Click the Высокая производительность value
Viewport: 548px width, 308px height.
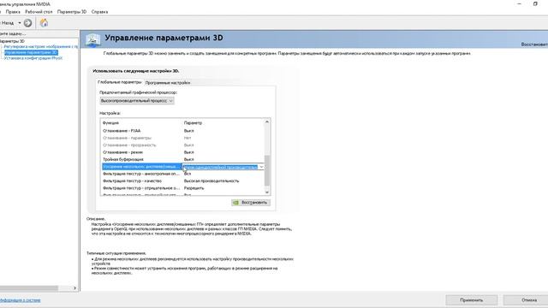[x=211, y=181]
